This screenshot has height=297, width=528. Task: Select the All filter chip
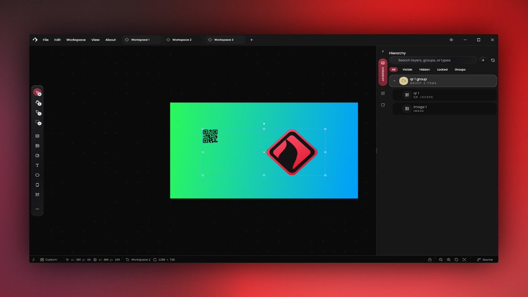coord(393,70)
